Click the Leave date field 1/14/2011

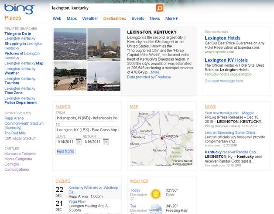tap(66, 142)
